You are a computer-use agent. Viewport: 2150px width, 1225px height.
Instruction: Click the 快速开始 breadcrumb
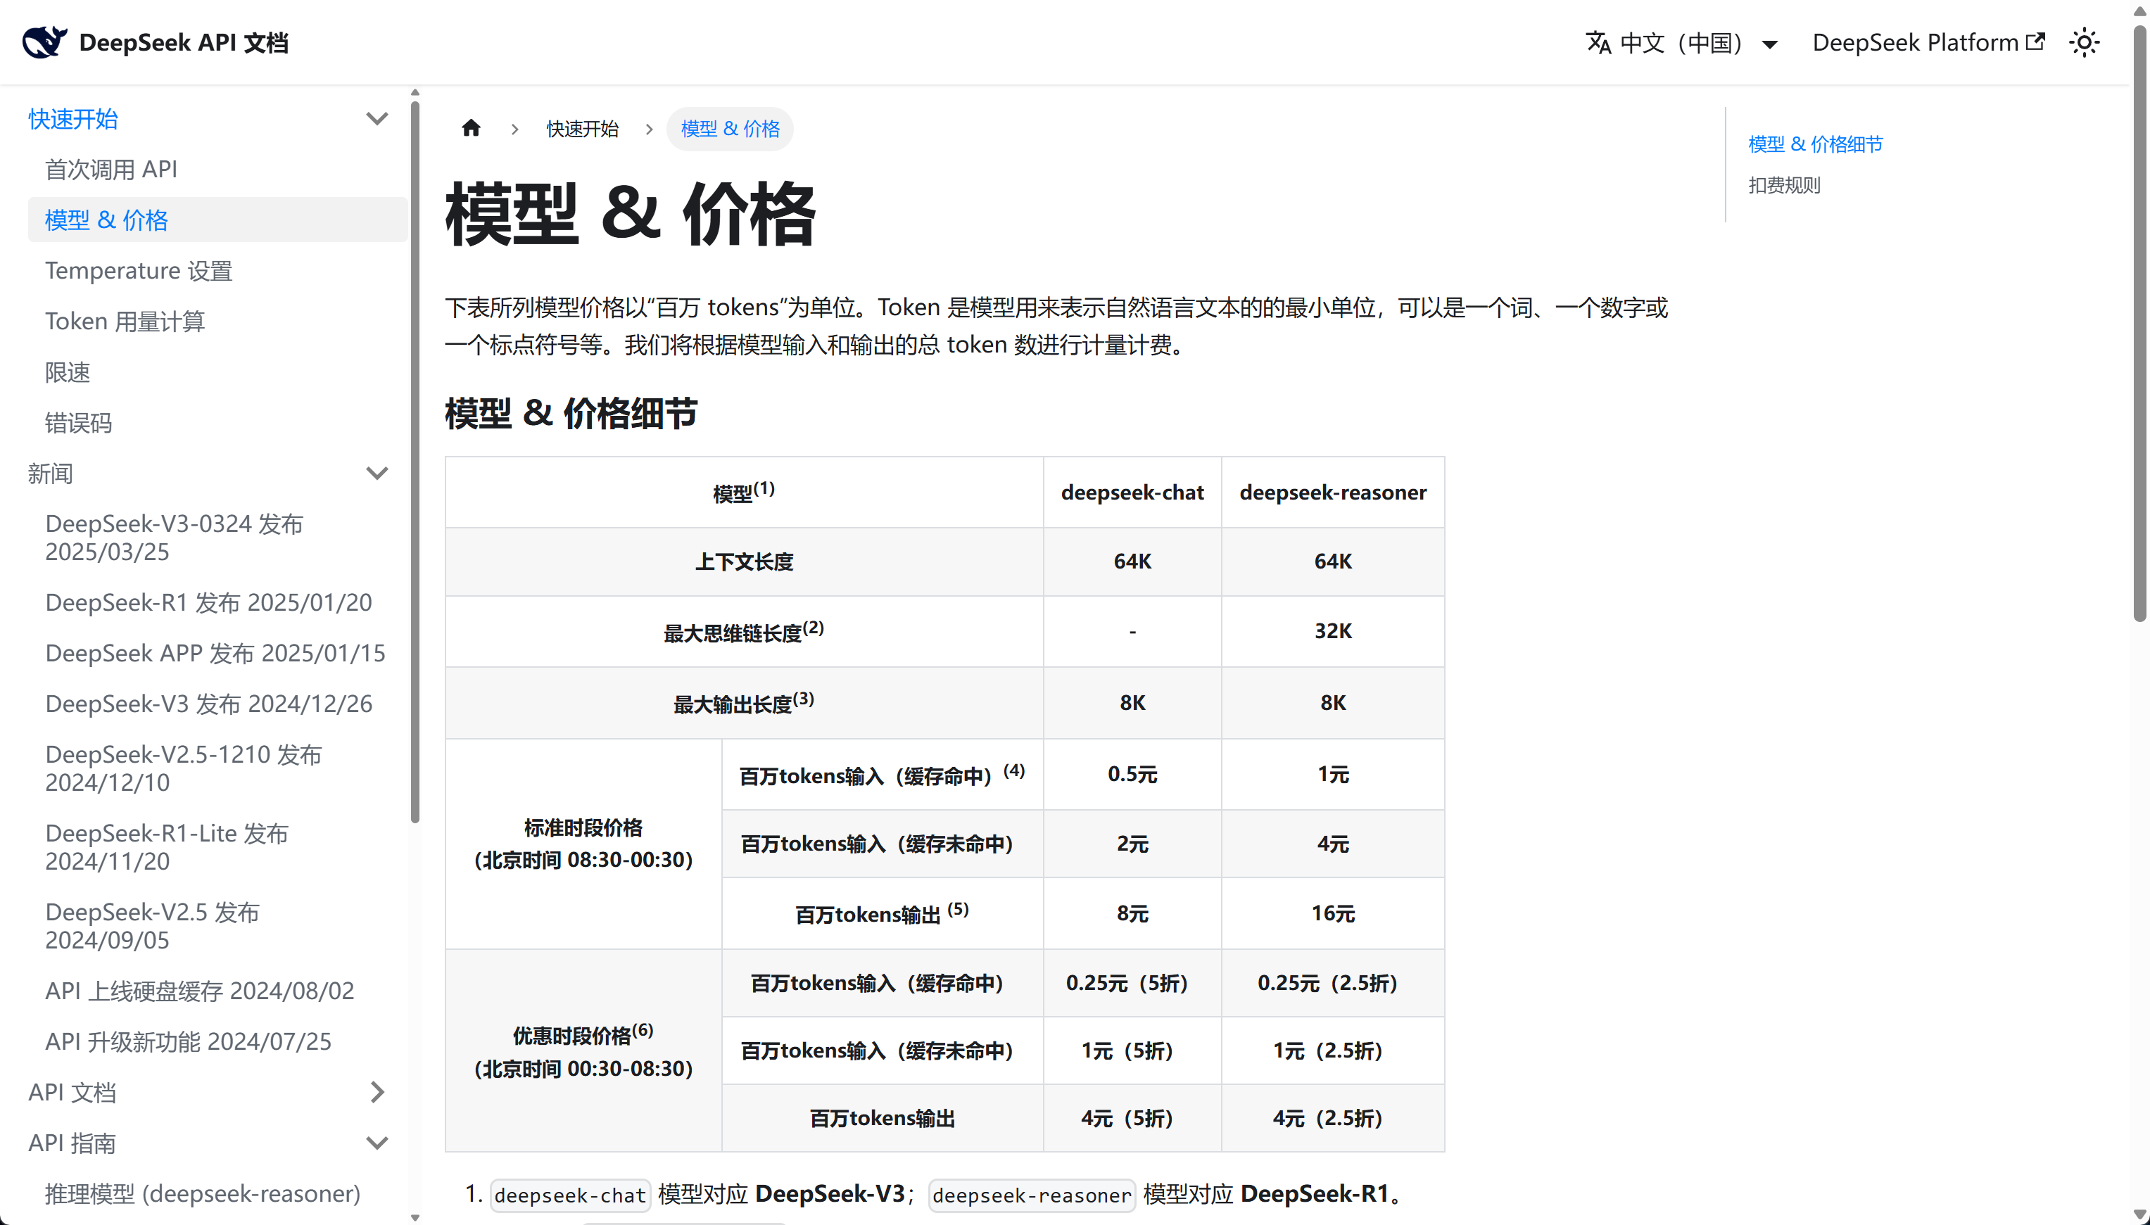[582, 129]
